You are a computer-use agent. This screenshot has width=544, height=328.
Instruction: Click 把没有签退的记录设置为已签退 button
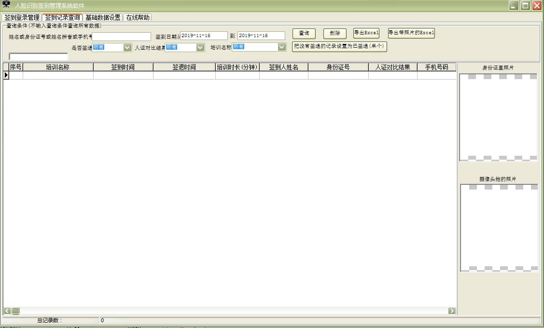[340, 47]
